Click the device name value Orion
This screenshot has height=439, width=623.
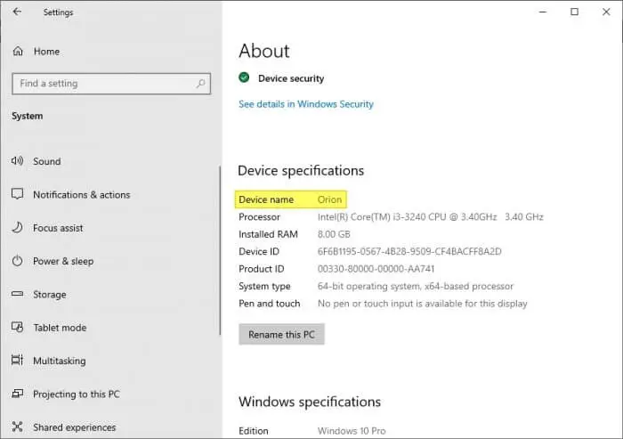[x=329, y=199]
